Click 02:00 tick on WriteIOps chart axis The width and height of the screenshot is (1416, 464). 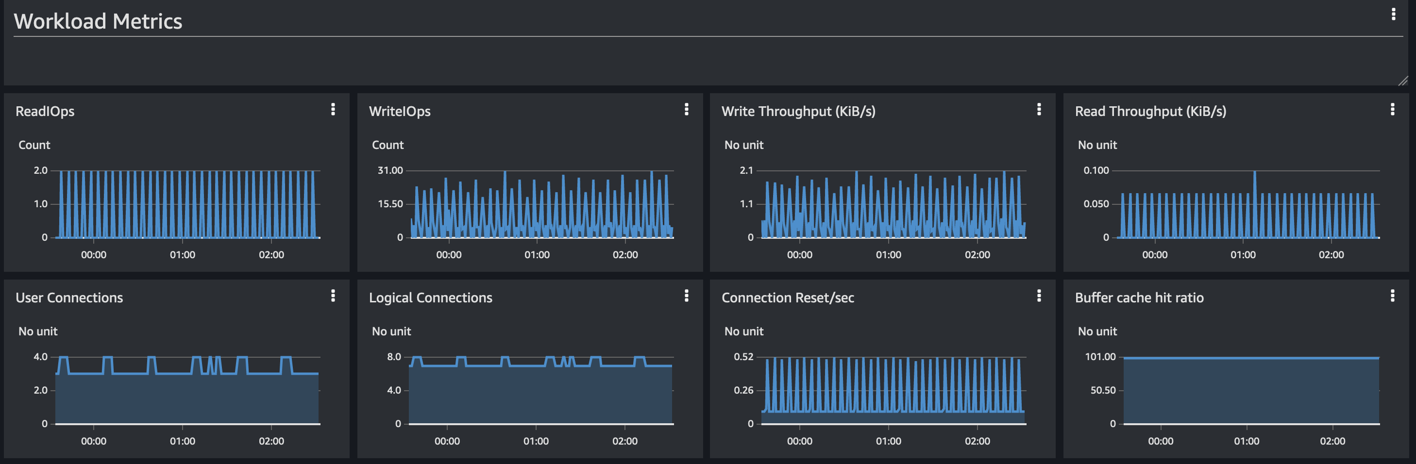point(625,255)
